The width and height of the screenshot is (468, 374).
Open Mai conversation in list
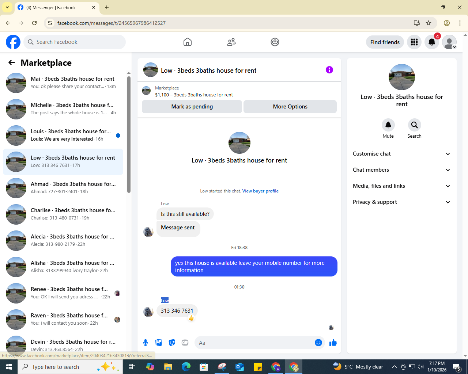click(x=63, y=83)
